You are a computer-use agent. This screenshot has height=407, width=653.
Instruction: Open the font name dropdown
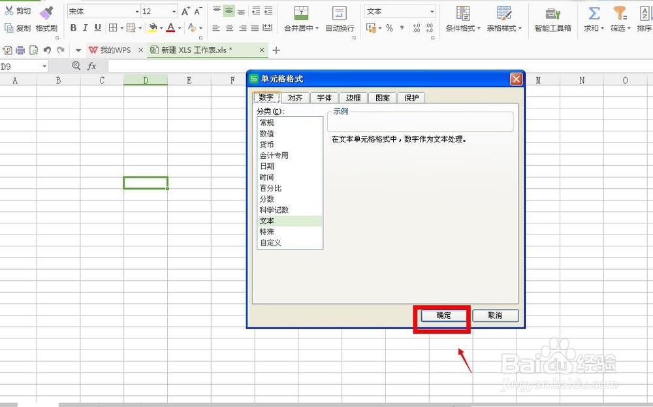[138, 11]
